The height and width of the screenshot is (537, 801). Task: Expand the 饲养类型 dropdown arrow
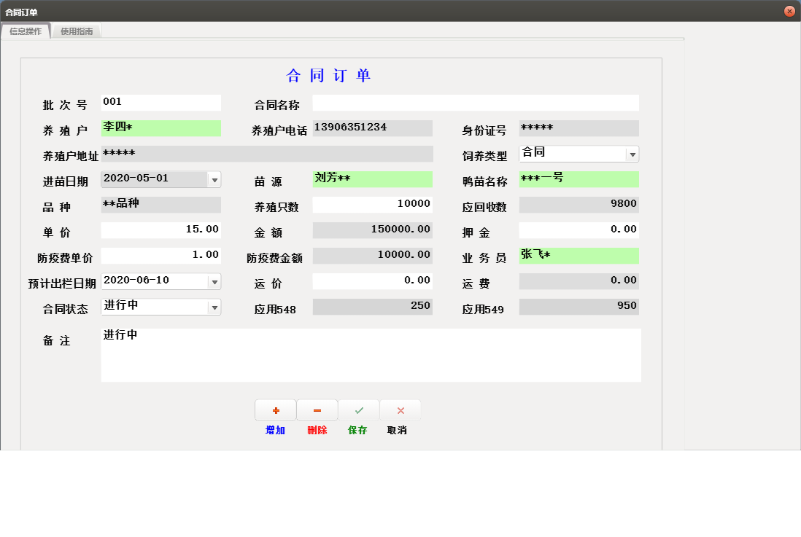pyautogui.click(x=632, y=154)
